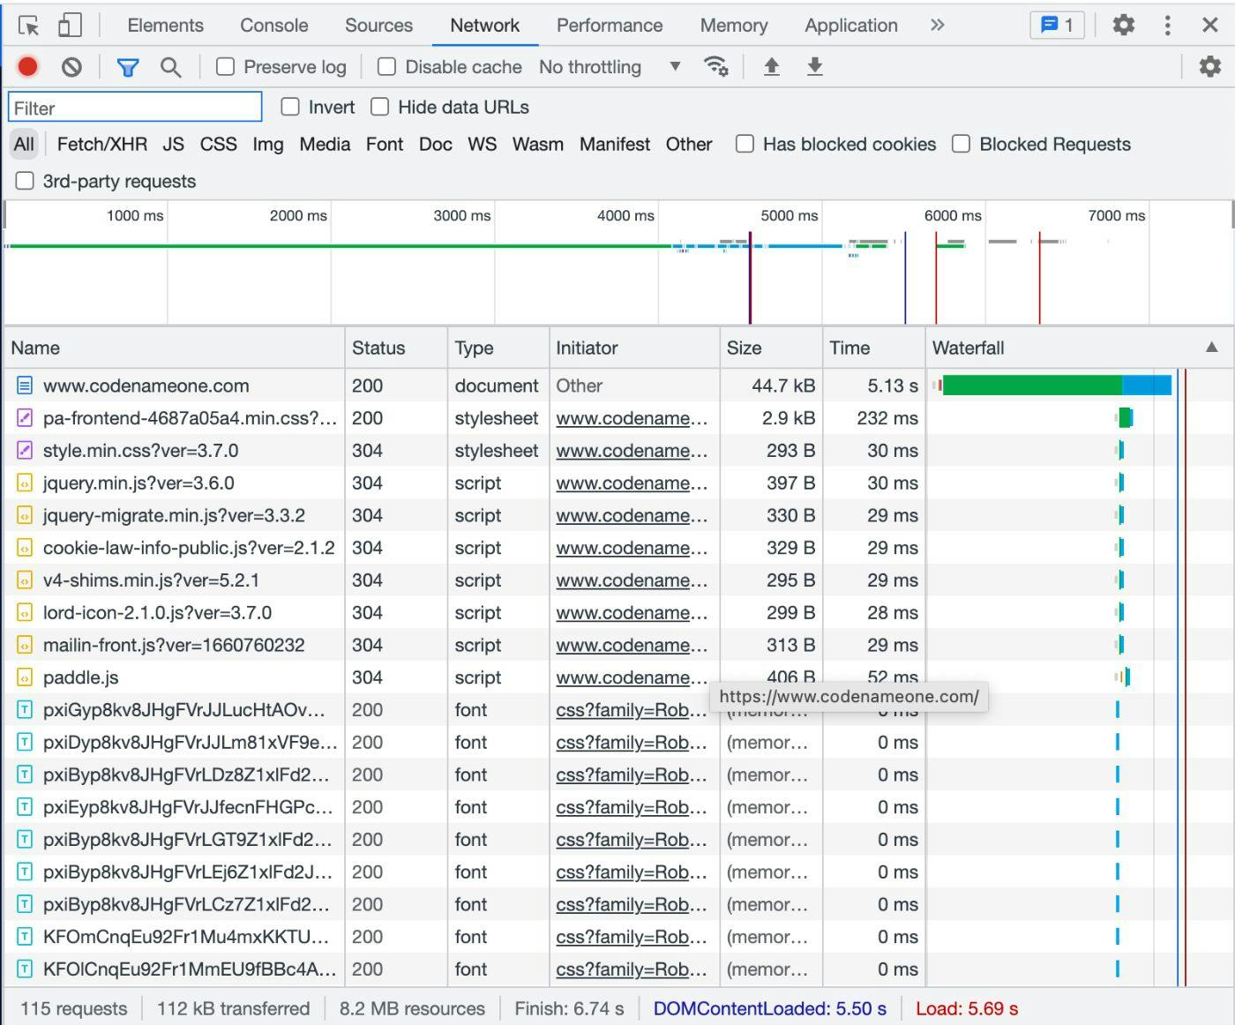Viewport: 1235px width, 1025px height.
Task: Select the inspect element picker icon
Action: 29,26
